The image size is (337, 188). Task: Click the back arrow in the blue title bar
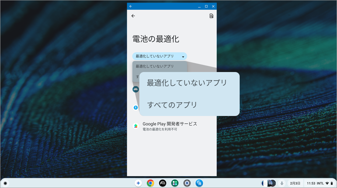click(131, 6)
